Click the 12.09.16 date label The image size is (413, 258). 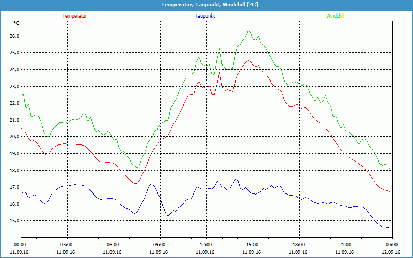(x=391, y=252)
